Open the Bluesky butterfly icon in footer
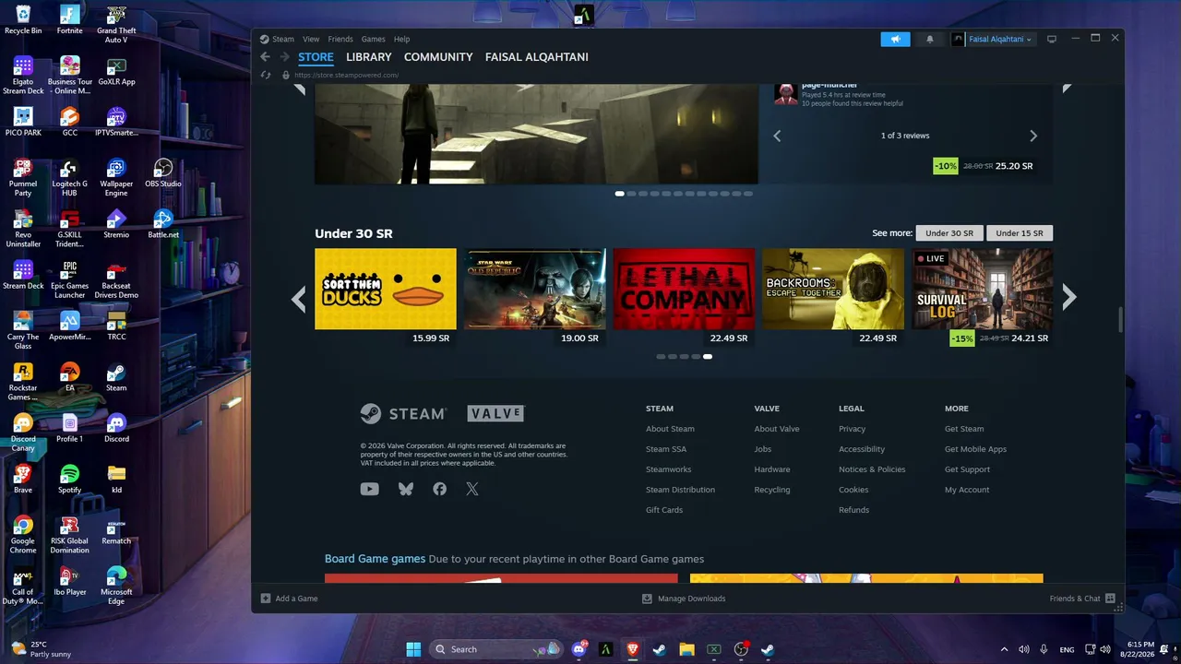This screenshot has height=664, width=1181. (406, 489)
